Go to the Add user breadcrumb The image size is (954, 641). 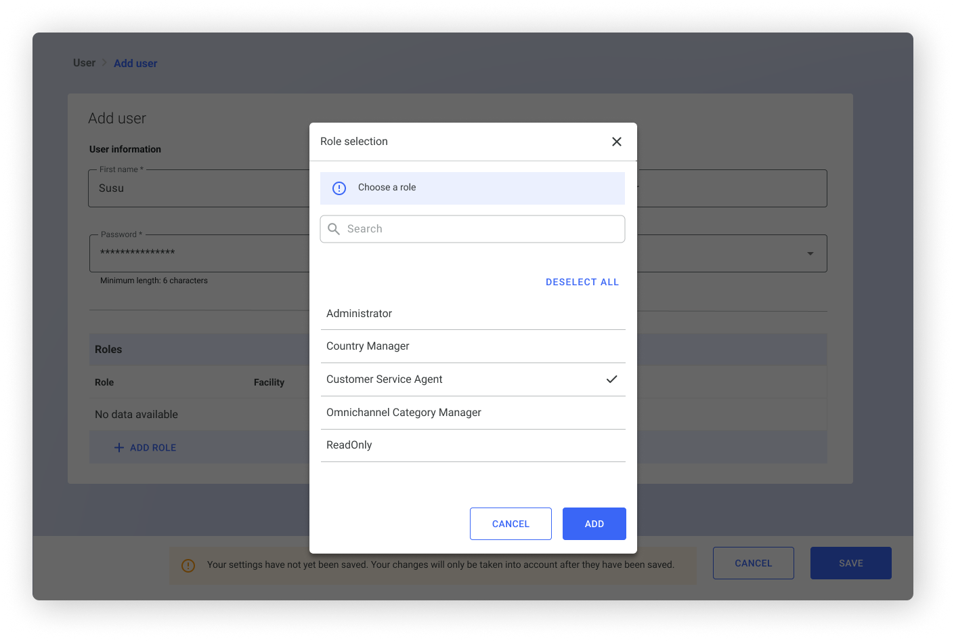coord(135,64)
